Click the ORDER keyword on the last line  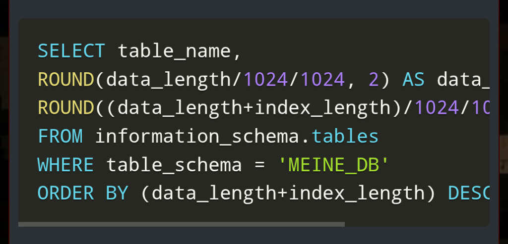click(x=66, y=193)
